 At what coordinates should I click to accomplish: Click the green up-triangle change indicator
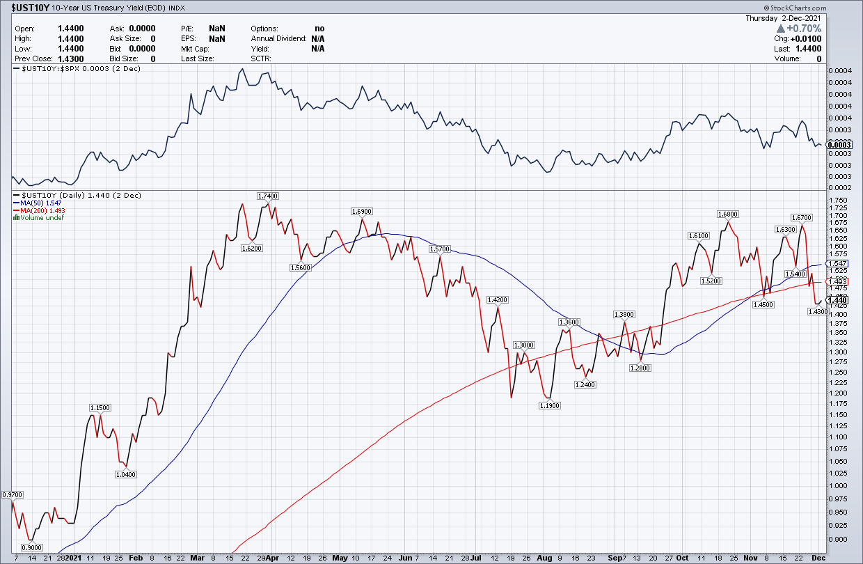781,29
